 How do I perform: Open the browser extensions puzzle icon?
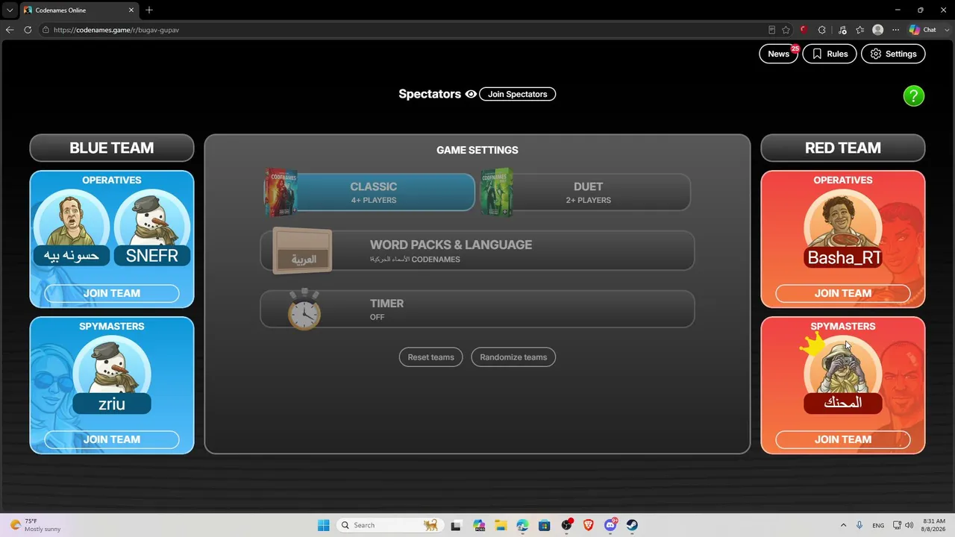click(821, 30)
